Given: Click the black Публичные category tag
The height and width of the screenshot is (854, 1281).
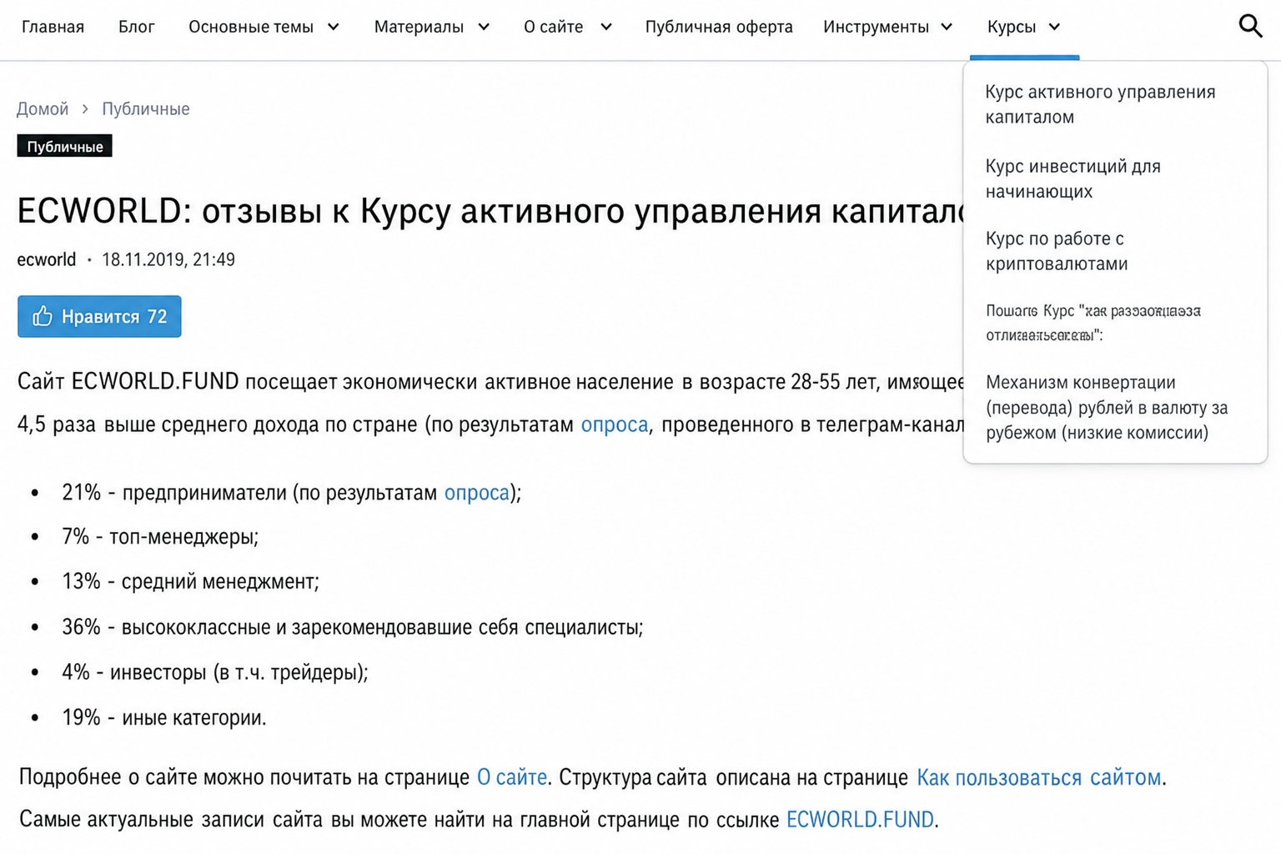Looking at the screenshot, I should tap(64, 146).
